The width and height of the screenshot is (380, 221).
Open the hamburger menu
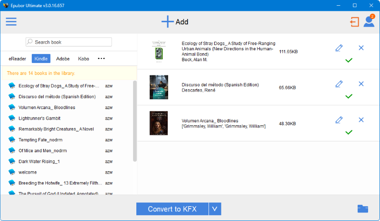[x=11, y=21]
